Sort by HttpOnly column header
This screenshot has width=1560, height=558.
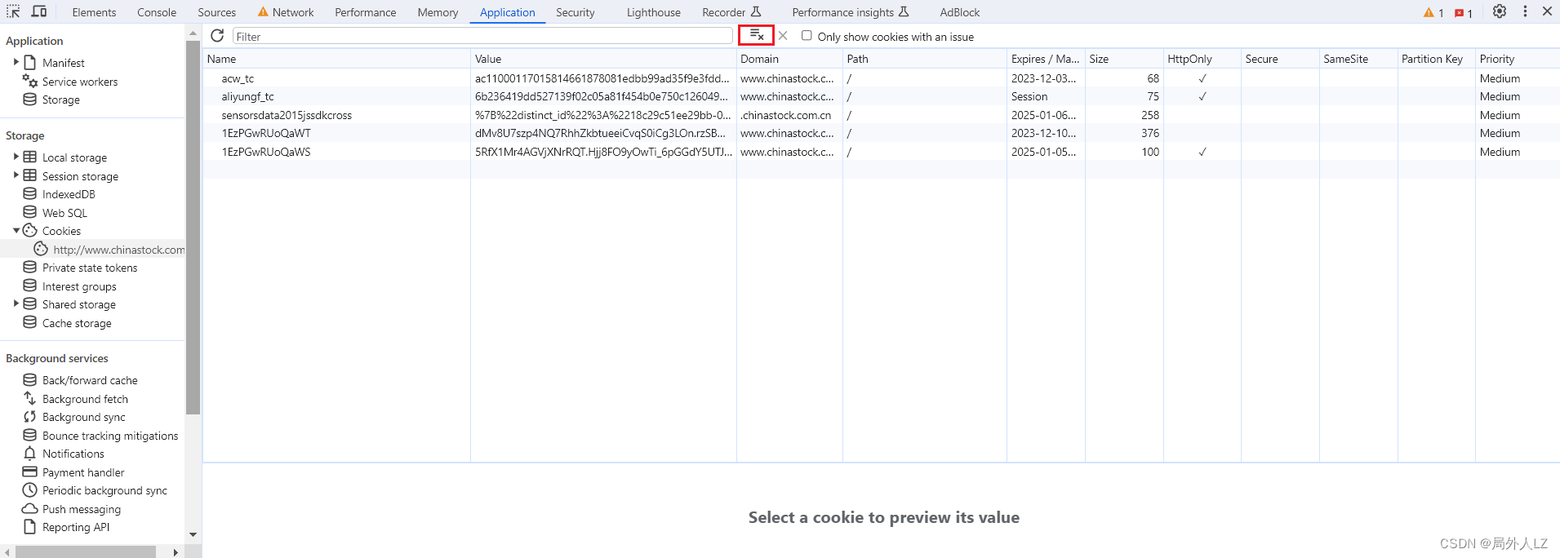1202,59
